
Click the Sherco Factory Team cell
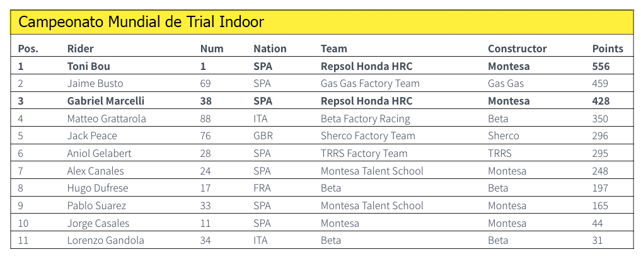(367, 136)
